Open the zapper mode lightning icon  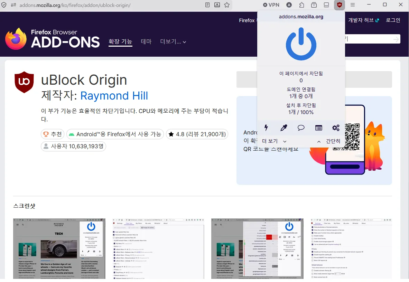pos(266,128)
